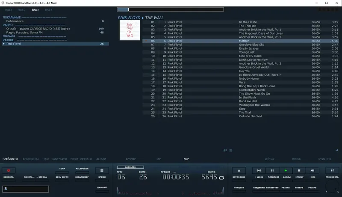Stop playback with the square stop button
342x197 pixels.
pos(299,170)
